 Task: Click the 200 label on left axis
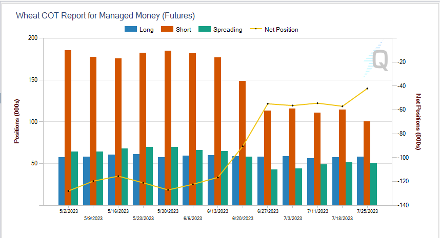tap(33, 38)
